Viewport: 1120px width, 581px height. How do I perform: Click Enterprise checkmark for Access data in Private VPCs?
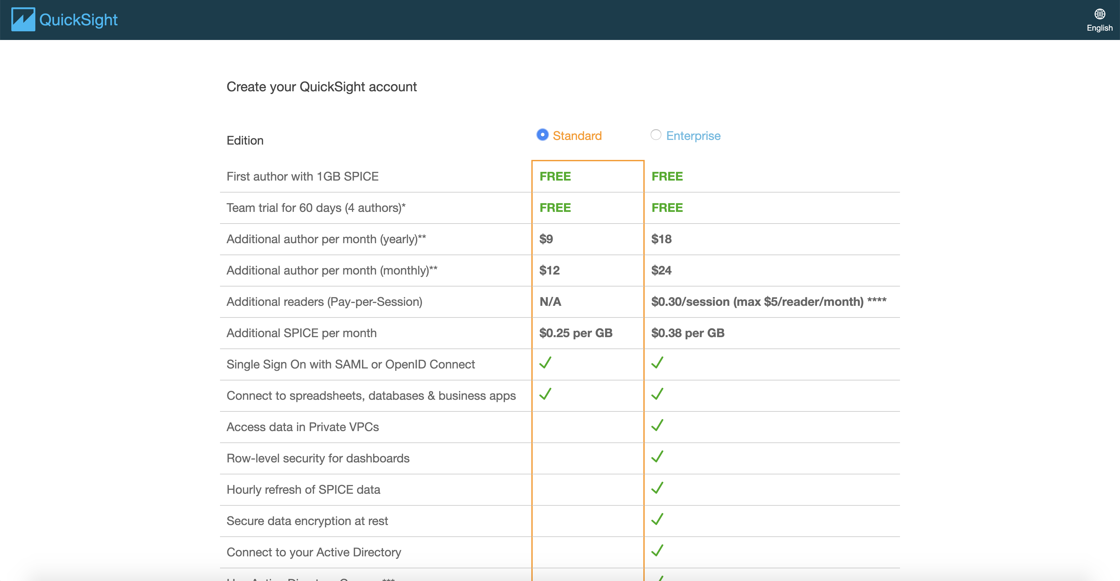pos(657,425)
